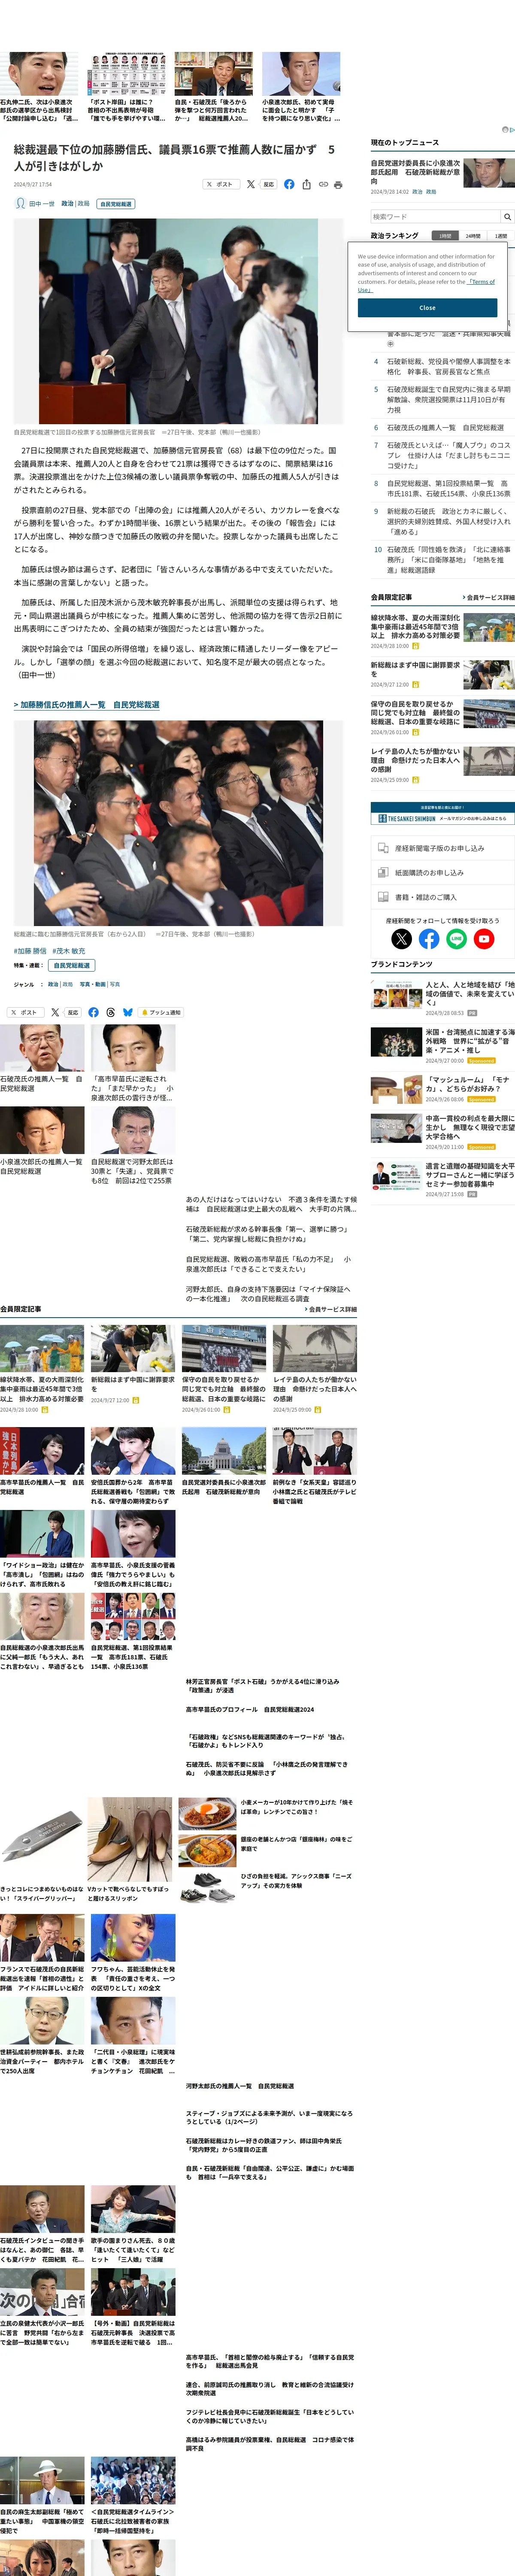Open X reactions icon under article headline
The image size is (515, 2576).
point(261,184)
